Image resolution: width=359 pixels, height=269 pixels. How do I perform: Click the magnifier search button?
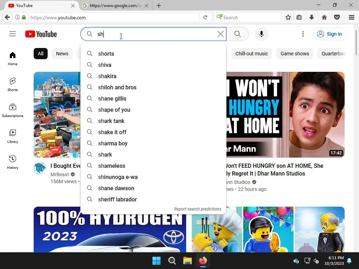coord(238,34)
